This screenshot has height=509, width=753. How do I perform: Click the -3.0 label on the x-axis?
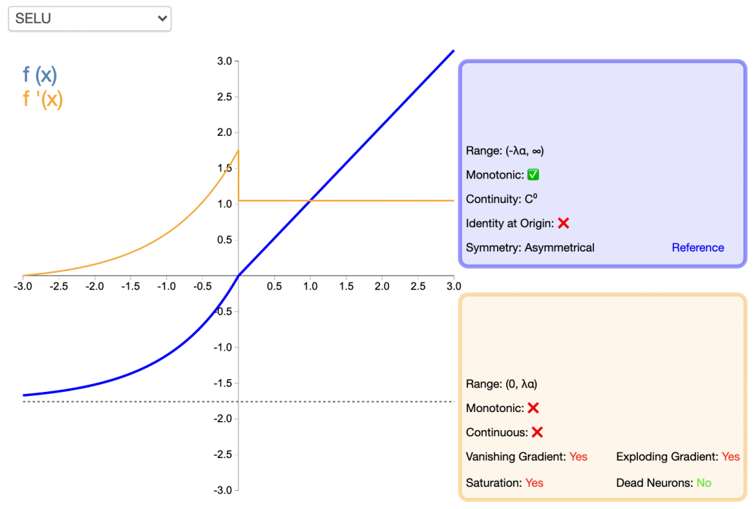[22, 287]
